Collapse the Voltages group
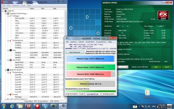 pyautogui.click(x=8, y=16)
